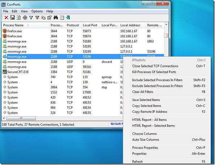The height and width of the screenshot is (165, 215).
Task: Click the red X close connections toolbar icon
Action: point(6,17)
